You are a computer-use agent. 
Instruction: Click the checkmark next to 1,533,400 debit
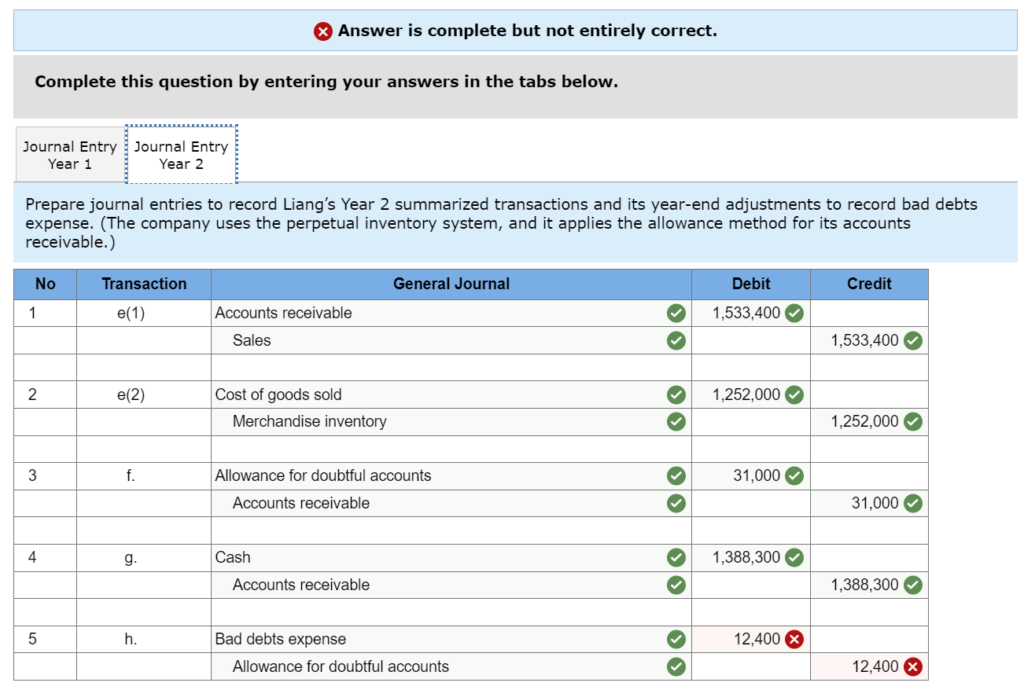(x=793, y=312)
